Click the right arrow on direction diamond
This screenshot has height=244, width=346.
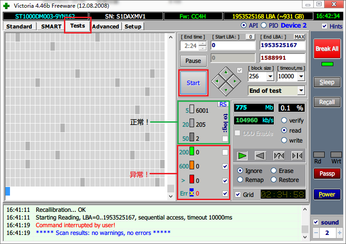235,81
